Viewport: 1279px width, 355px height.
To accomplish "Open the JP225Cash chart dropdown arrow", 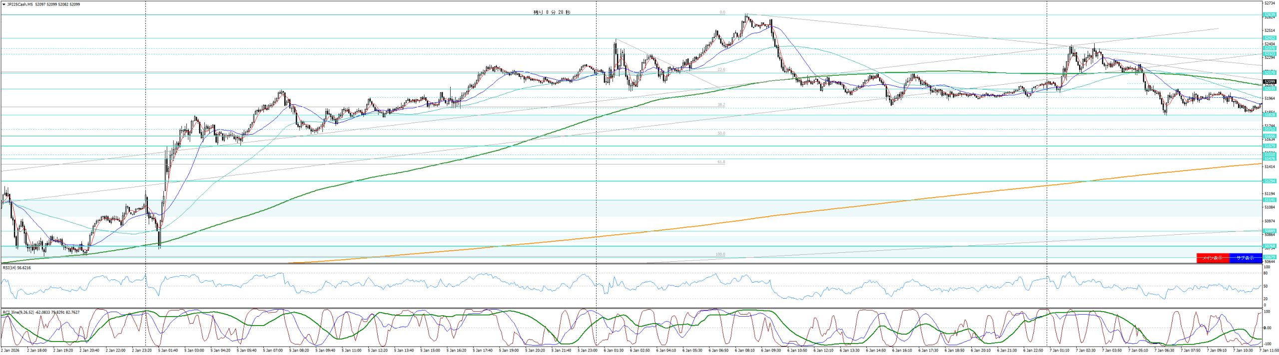I will [x=3, y=4].
